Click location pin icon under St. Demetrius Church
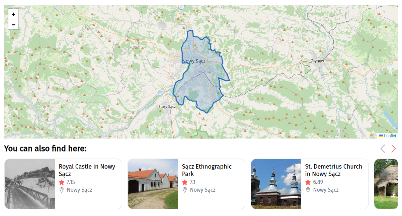402x216 pixels. [x=308, y=190]
